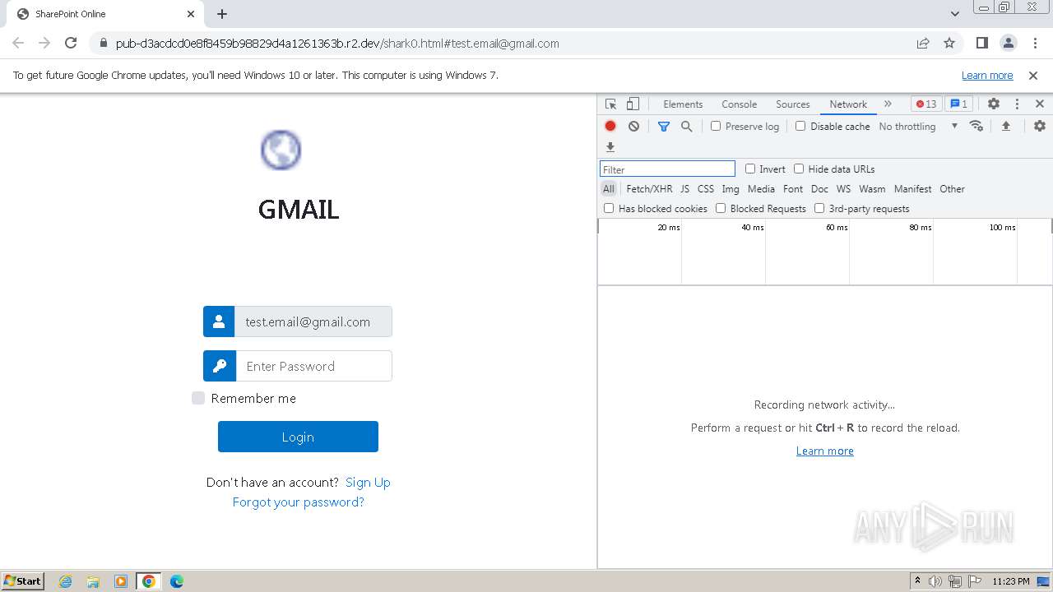
Task: Check Blocked Requests checkbox
Action: tap(721, 209)
